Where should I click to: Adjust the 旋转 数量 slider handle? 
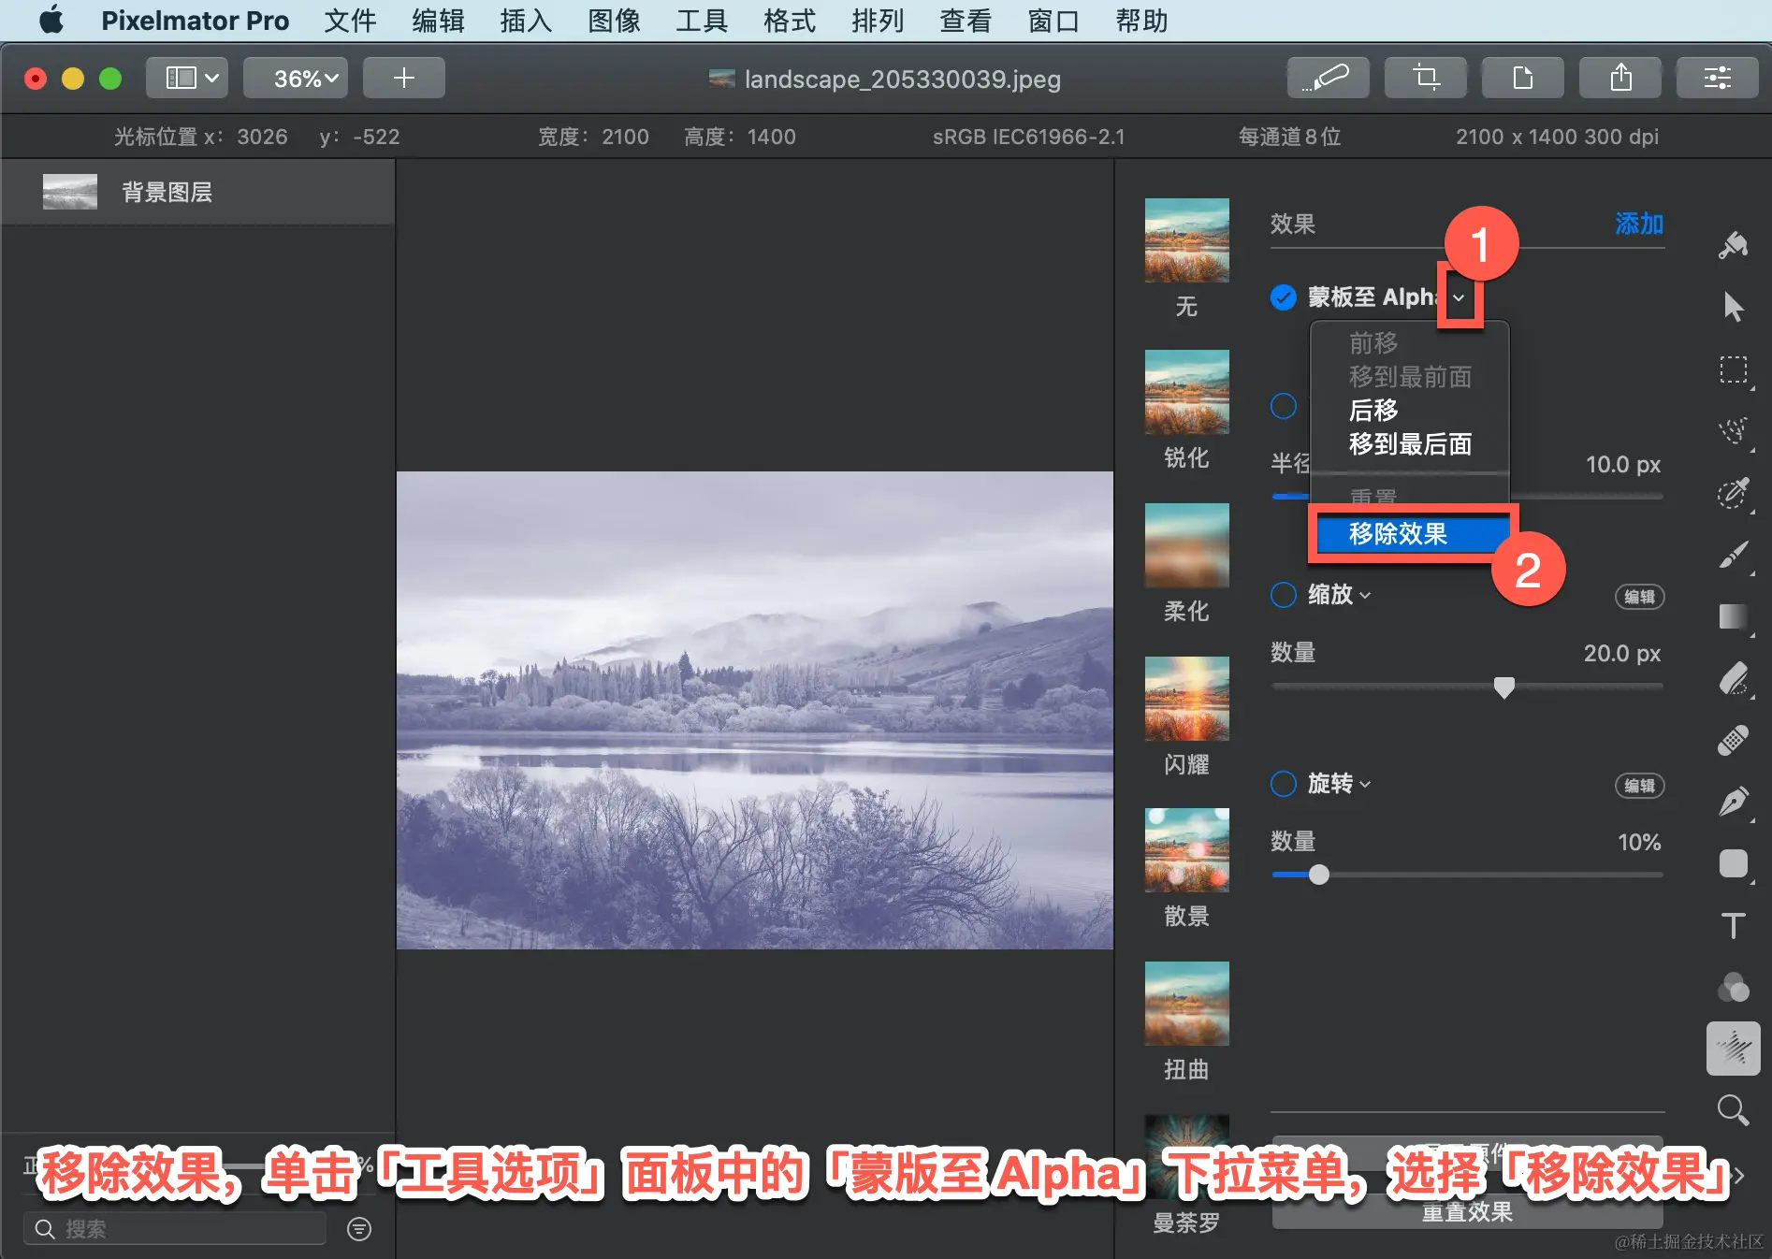[x=1318, y=875]
